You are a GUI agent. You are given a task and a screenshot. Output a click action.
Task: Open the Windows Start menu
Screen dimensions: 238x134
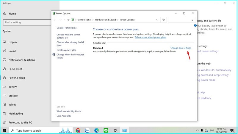click(4, 130)
